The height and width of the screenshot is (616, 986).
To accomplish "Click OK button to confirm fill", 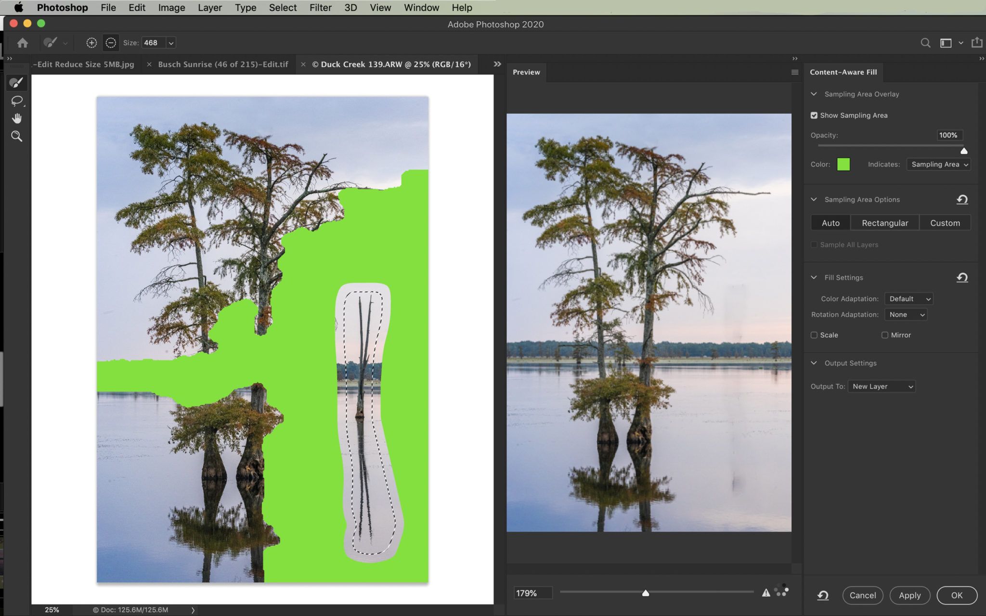I will click(956, 595).
